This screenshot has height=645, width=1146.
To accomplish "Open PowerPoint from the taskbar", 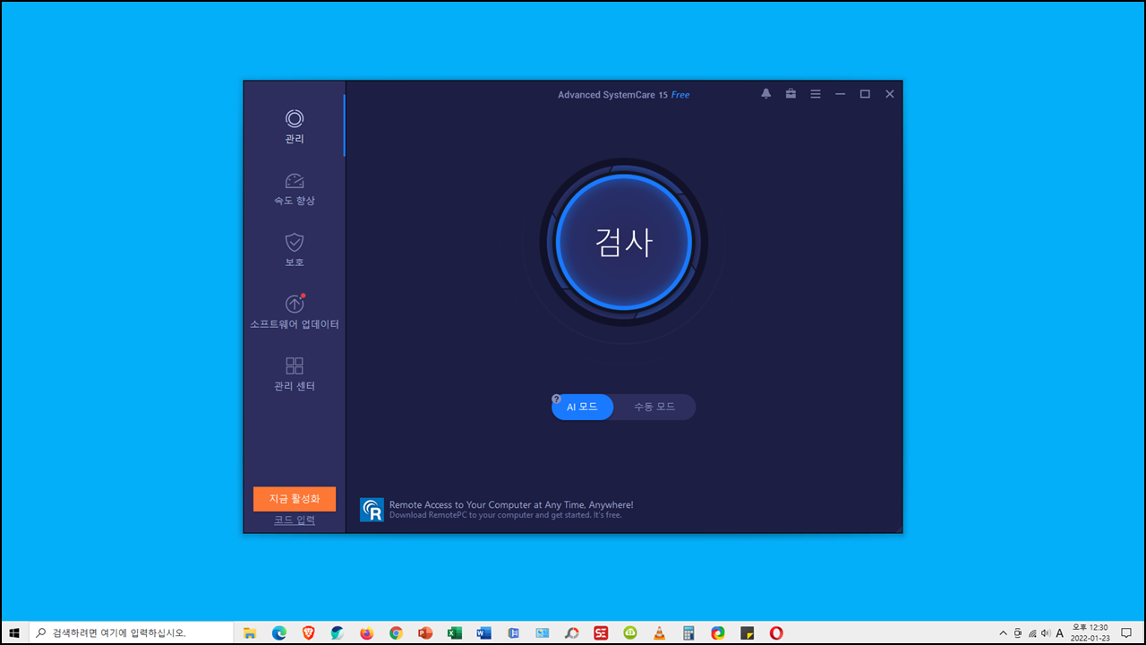I will [425, 632].
